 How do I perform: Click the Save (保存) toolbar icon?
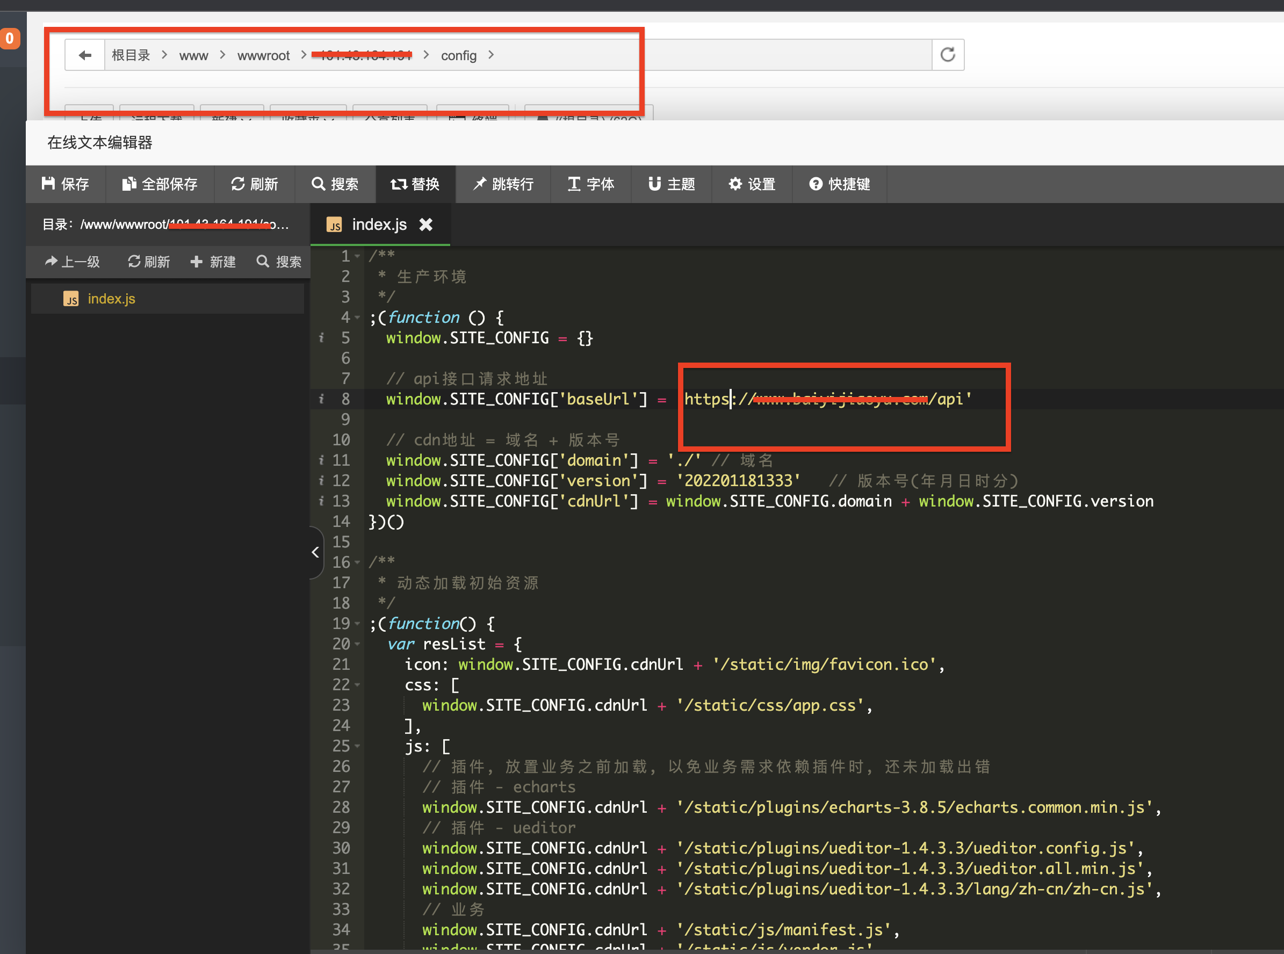(x=48, y=184)
